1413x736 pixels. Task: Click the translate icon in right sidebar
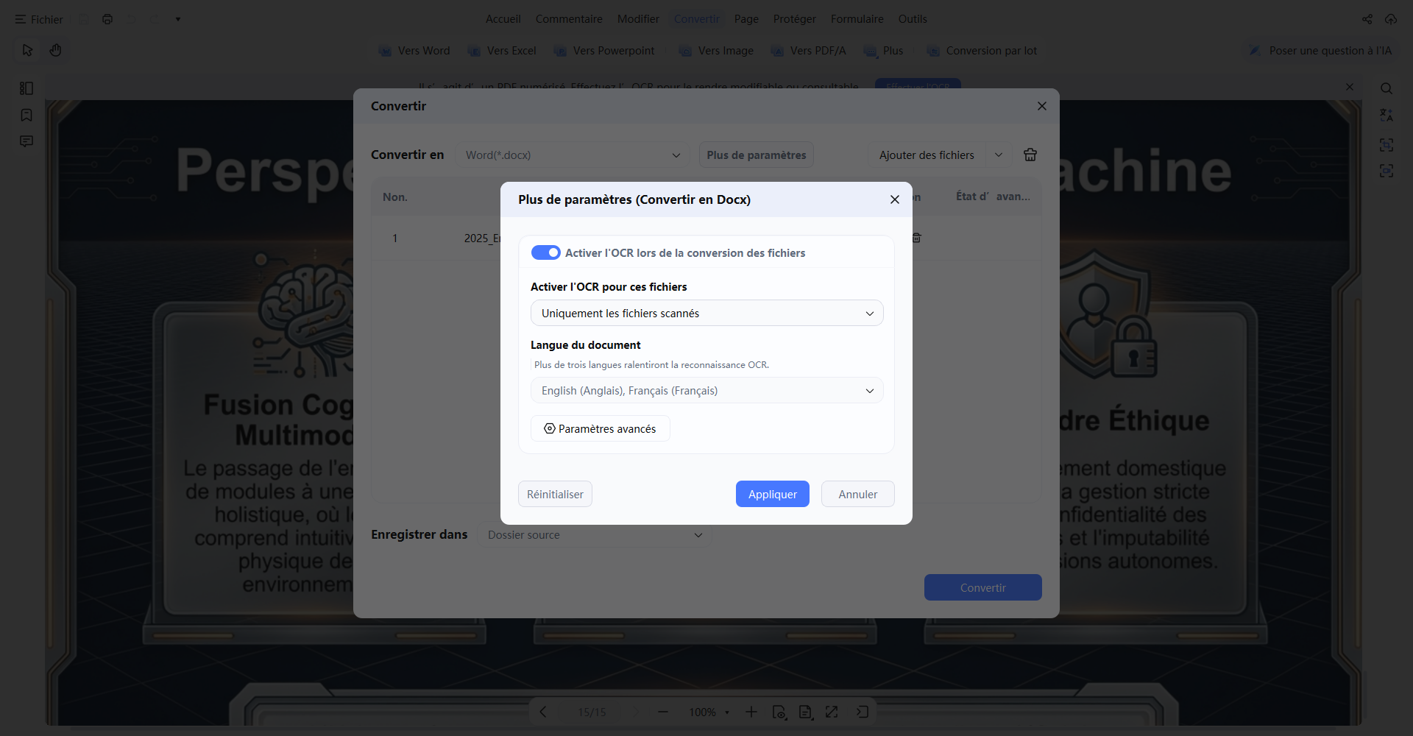[1386, 116]
